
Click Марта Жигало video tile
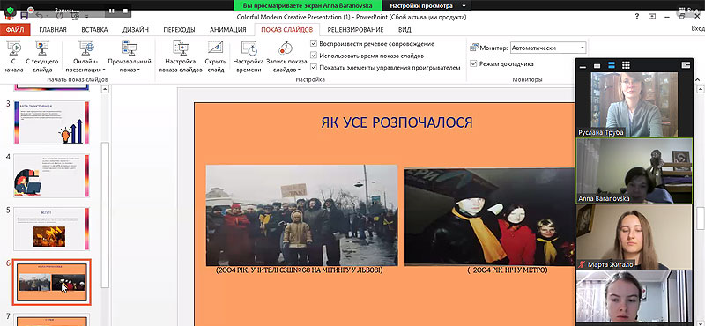point(634,237)
